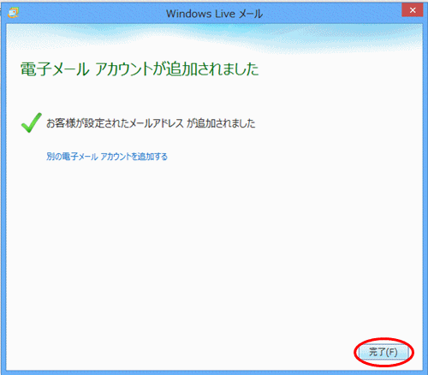Open 別の電子メール アカウントを追加する link
This screenshot has width=428, height=375.
tap(107, 157)
